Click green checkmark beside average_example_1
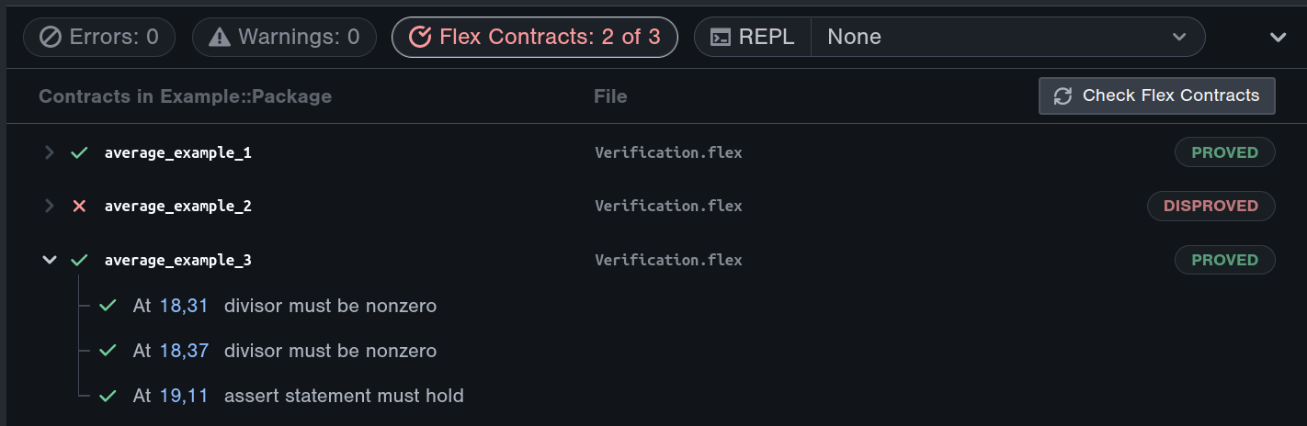This screenshot has width=1307, height=426. pyautogui.click(x=79, y=152)
